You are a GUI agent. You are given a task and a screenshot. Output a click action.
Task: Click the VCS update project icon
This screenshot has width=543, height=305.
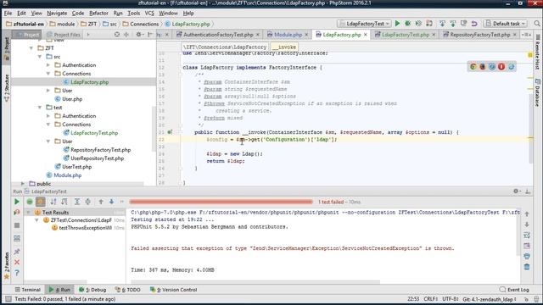pos(442,24)
